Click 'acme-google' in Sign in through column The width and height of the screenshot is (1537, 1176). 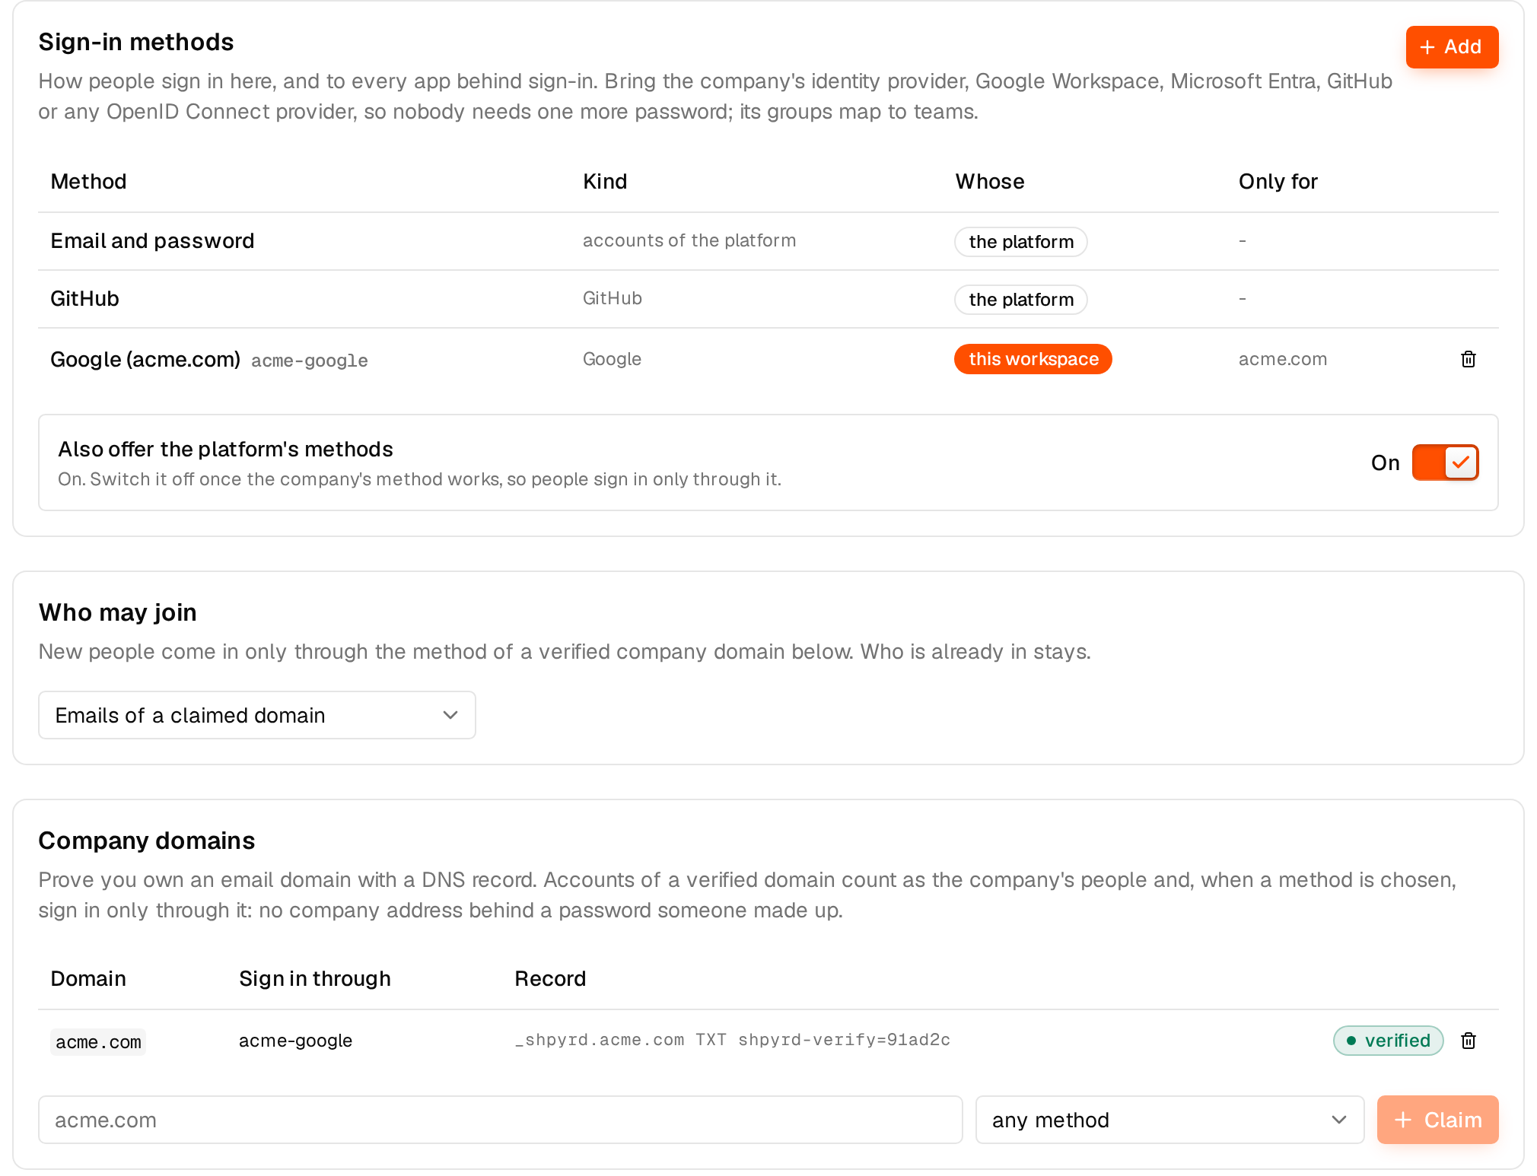point(295,1041)
